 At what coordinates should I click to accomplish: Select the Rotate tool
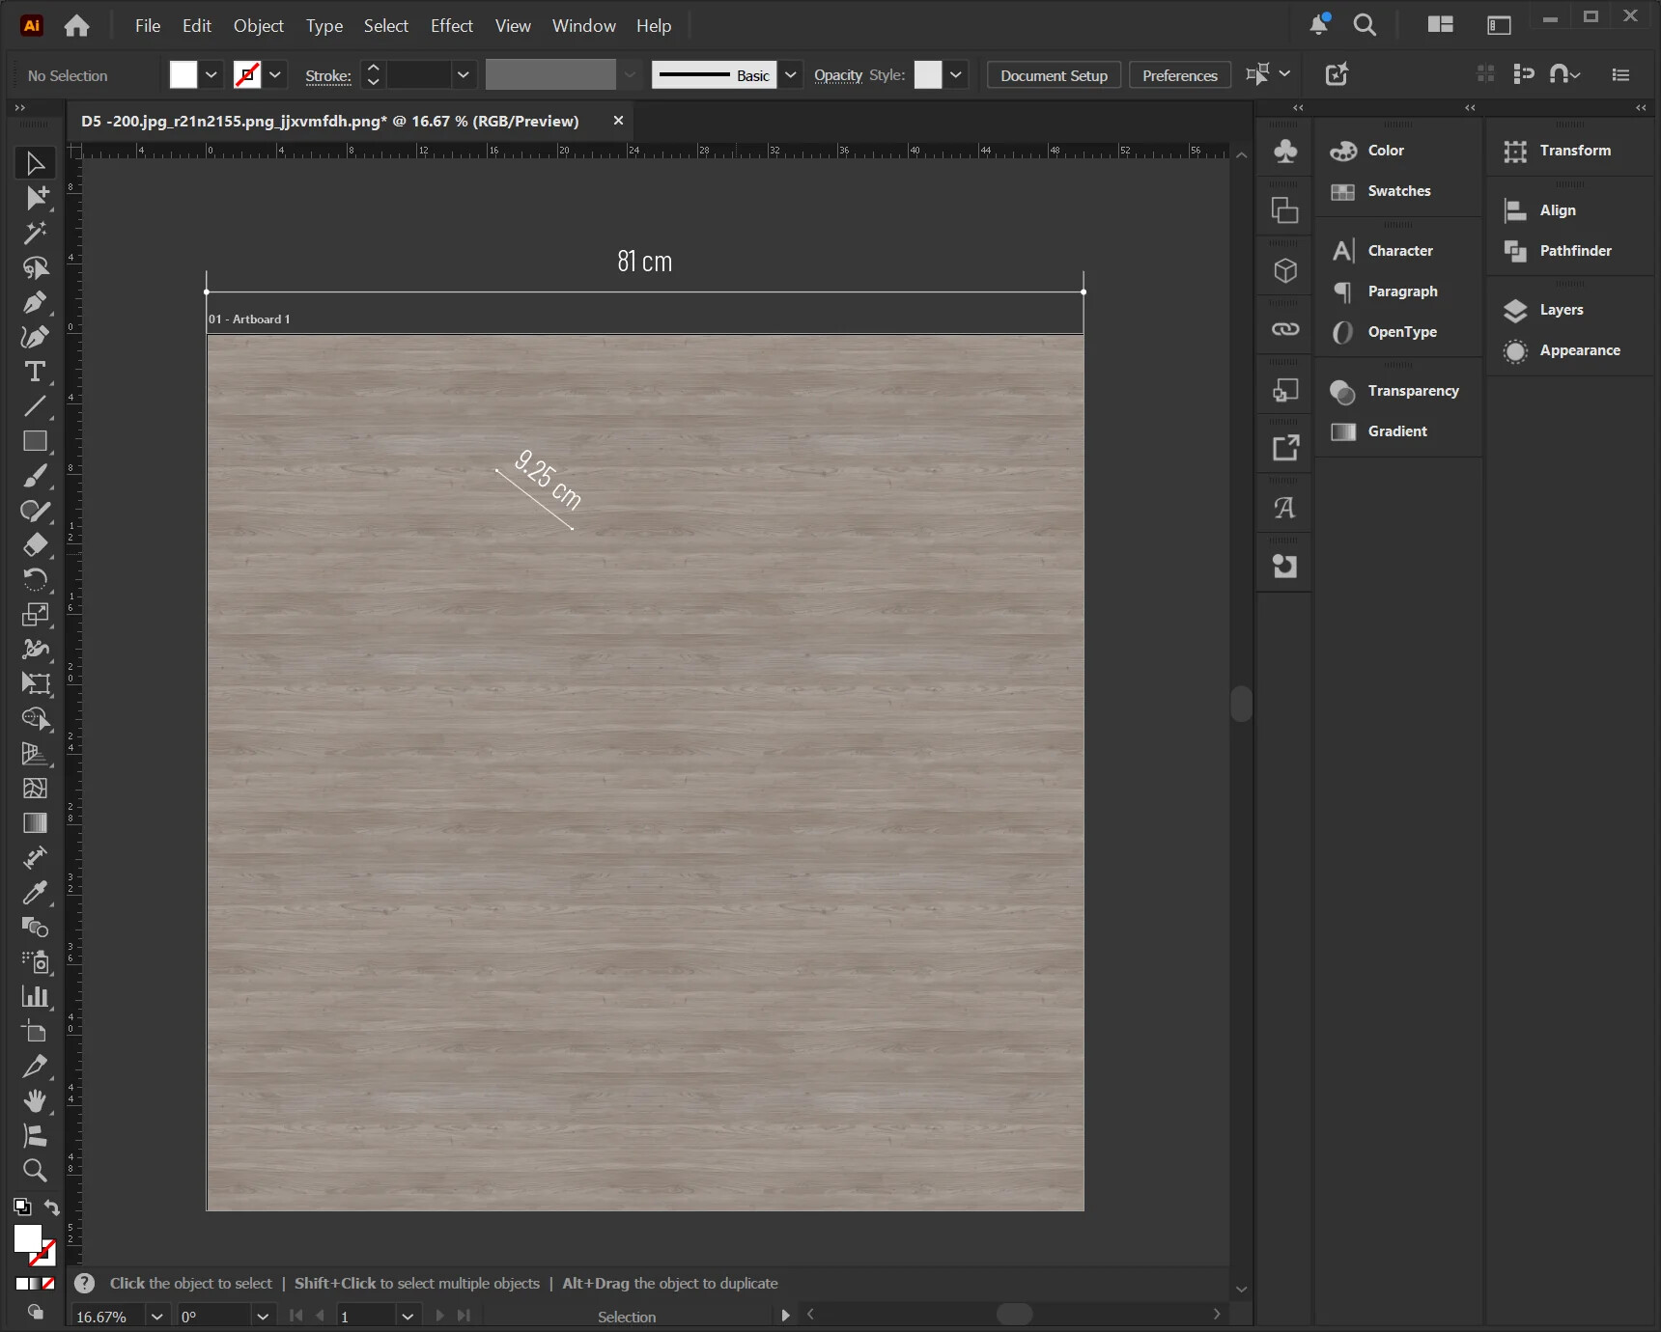[x=36, y=580]
